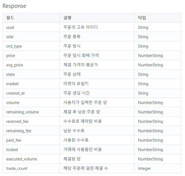
Task: Click the String type in ord_type row
Action: click(x=143, y=46)
